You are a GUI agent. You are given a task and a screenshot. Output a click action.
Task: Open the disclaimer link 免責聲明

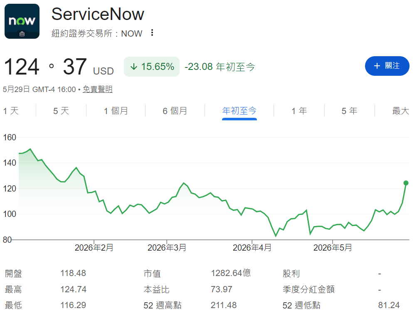(x=98, y=89)
